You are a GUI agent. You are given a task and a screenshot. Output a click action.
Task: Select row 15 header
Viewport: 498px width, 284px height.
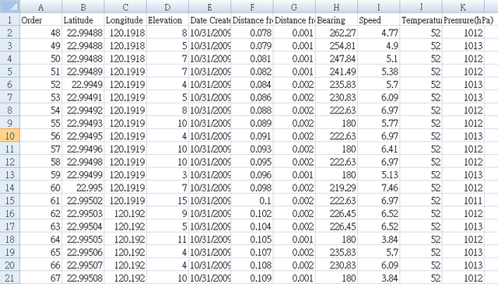click(10, 201)
